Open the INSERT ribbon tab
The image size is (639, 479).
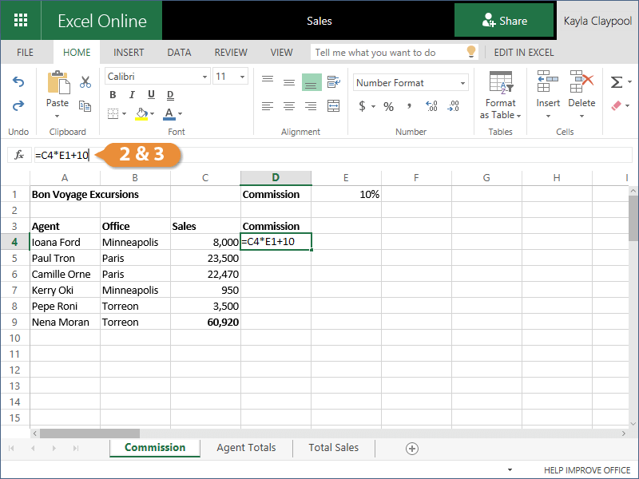point(129,53)
